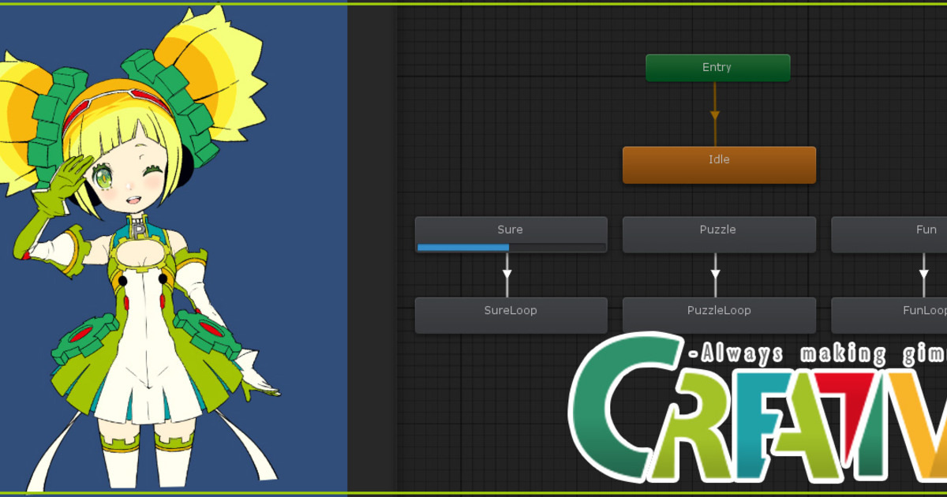947x497 pixels.
Task: Select the Puzzle state node
Action: [718, 234]
